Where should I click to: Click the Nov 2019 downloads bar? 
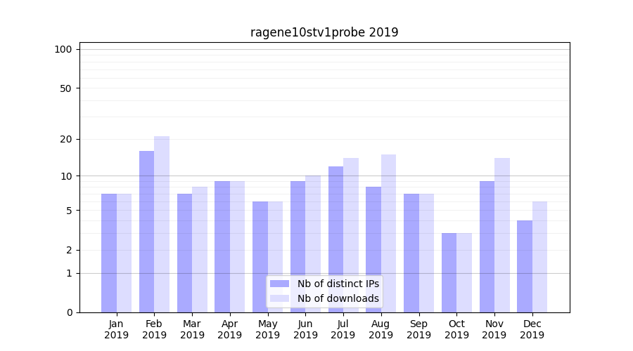501,235
